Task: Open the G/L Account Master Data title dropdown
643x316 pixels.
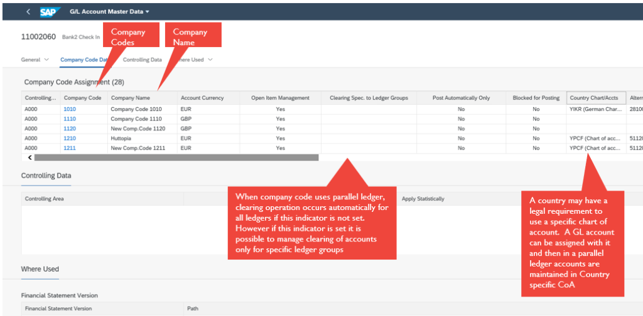Action: click(x=109, y=12)
